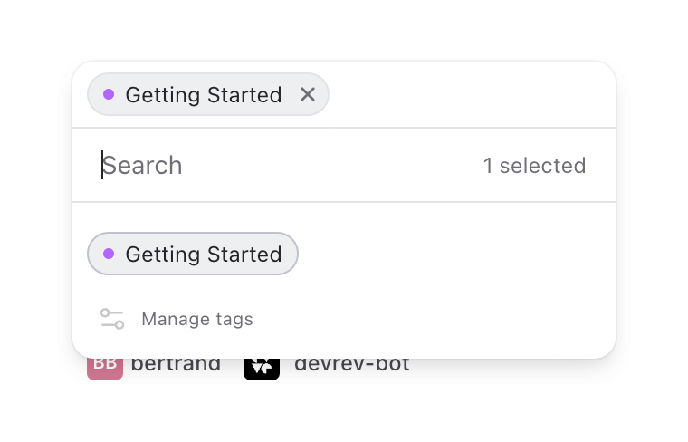The width and height of the screenshot is (688, 442).
Task: Click the Getting Started label on the selected chip
Action: pyautogui.click(x=203, y=94)
